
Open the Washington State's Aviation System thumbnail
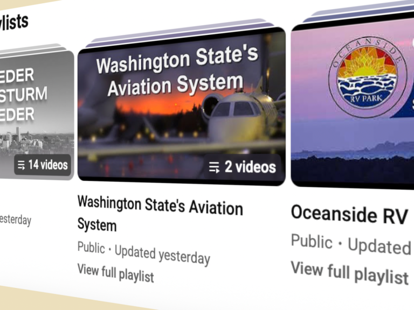coord(181,107)
